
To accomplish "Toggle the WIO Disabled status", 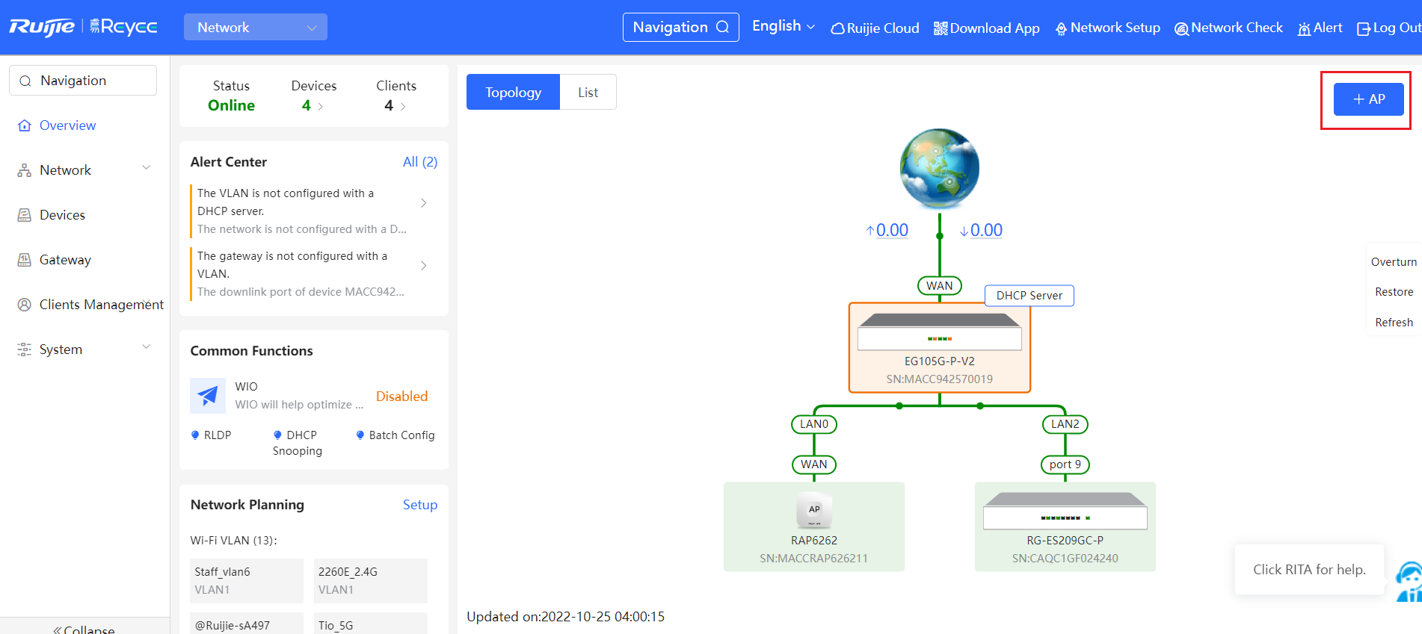I will point(401,397).
